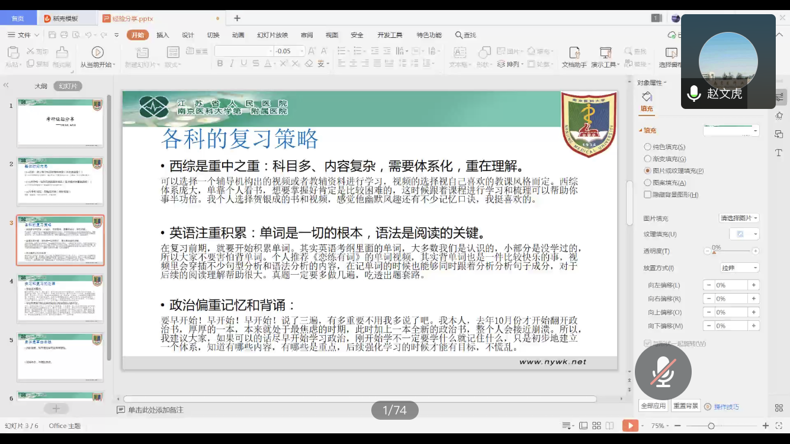The image size is (790, 444).
Task: Click the 文档助手 icon in ribbon
Action: pyautogui.click(x=574, y=53)
